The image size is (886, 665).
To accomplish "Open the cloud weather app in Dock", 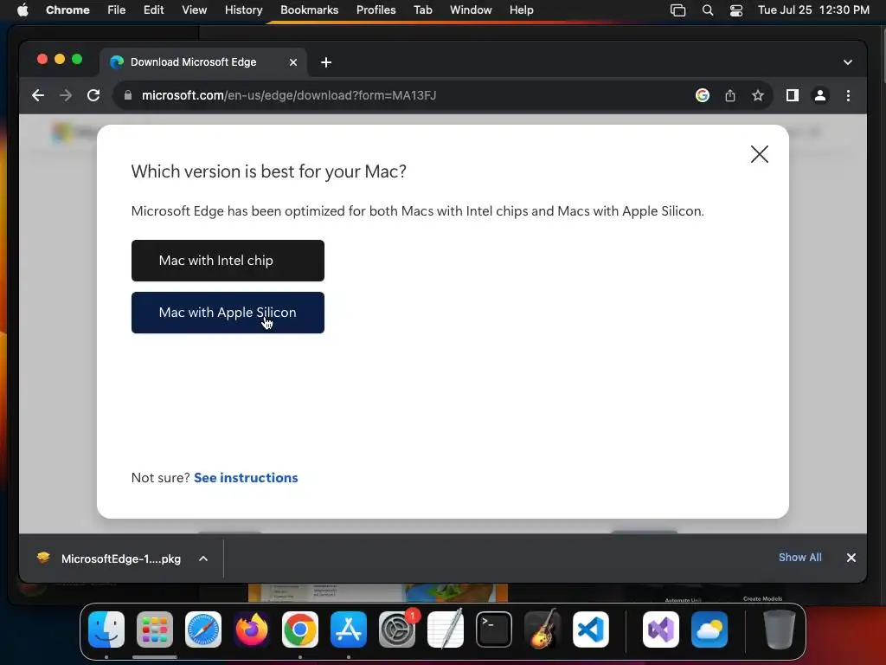I will (709, 629).
